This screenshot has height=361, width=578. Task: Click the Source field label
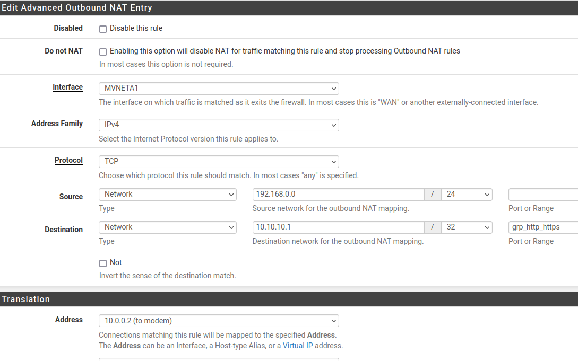pos(71,197)
